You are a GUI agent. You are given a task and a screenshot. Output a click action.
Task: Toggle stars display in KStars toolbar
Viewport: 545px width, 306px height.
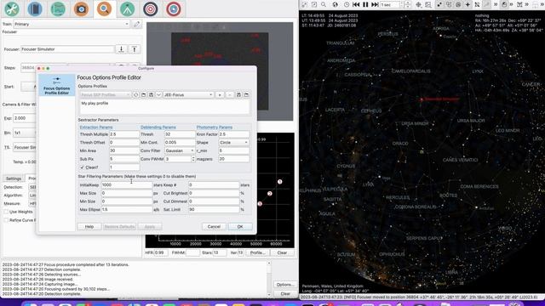[x=439, y=4]
